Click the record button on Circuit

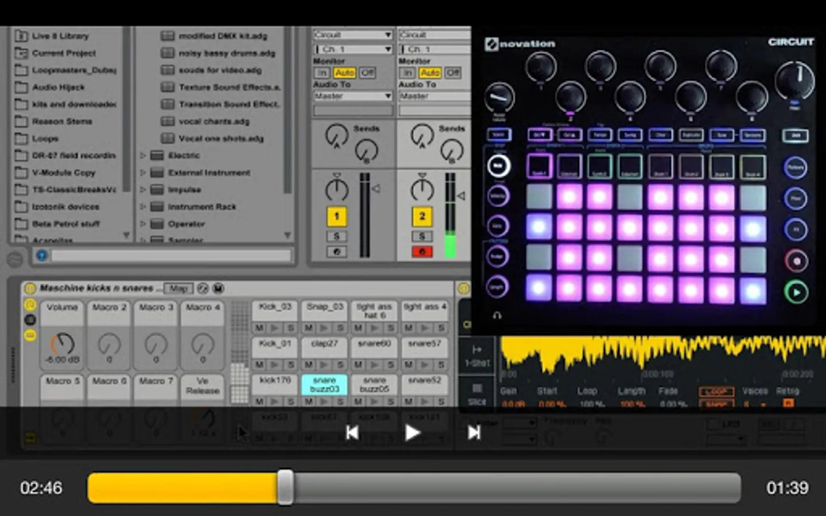click(x=796, y=261)
